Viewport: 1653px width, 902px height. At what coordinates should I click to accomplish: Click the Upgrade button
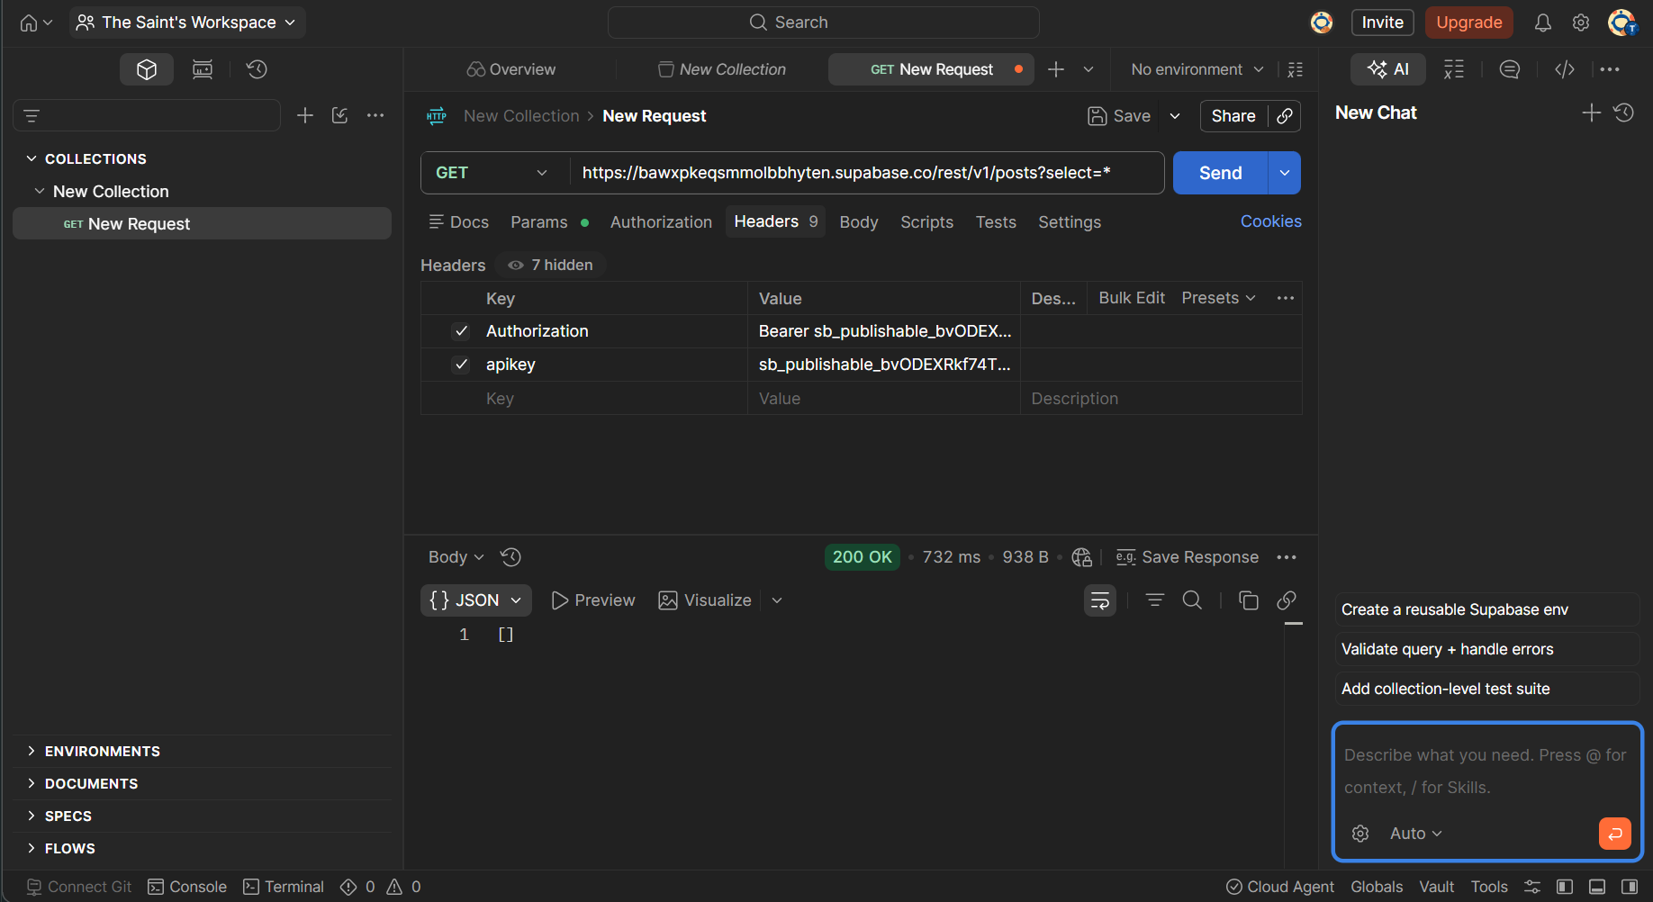[x=1469, y=23]
